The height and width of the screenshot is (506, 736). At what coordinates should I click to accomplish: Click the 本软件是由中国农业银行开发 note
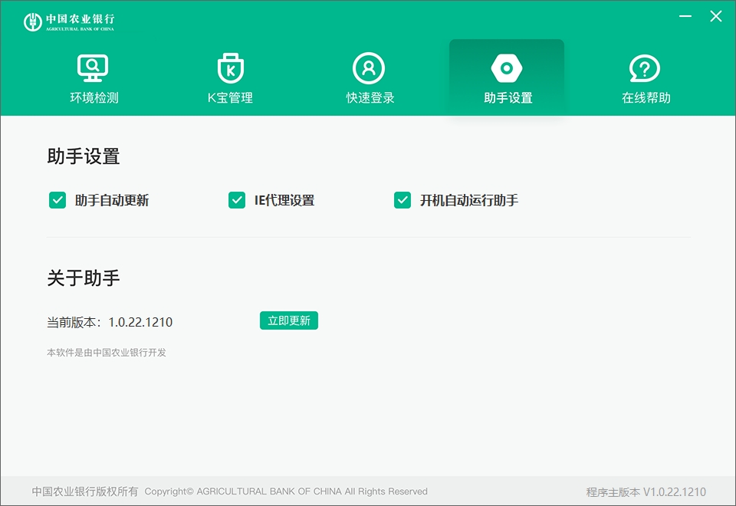pos(107,353)
